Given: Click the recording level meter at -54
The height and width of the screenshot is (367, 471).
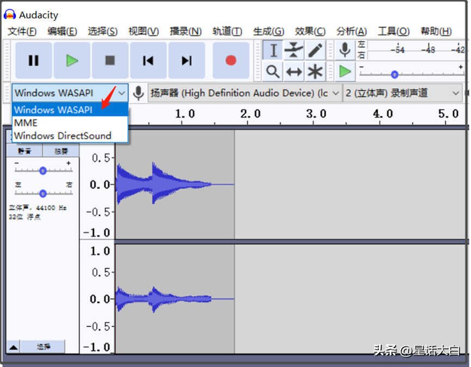Looking at the screenshot, I should pos(397,50).
